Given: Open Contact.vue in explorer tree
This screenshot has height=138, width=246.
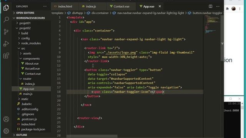Looking at the screenshot, I should pos(33,74).
